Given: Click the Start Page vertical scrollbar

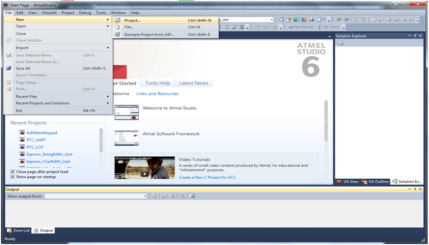Looking at the screenshot, I should [x=326, y=121].
